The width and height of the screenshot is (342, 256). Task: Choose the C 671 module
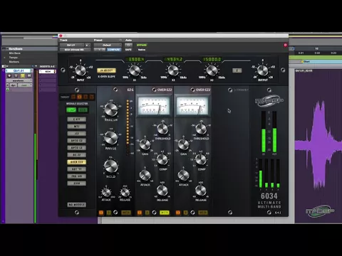(76, 119)
